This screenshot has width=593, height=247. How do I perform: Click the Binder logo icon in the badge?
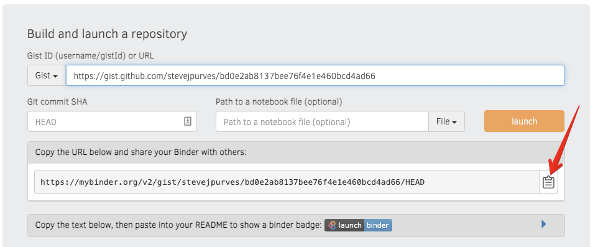click(332, 225)
